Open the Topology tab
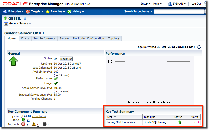 (114, 38)
